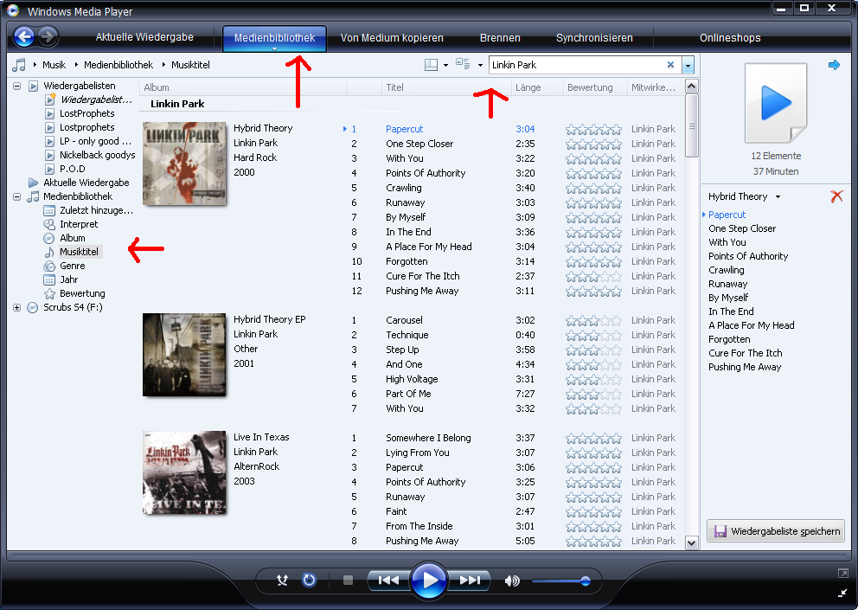
Task: Adjust the volume slider
Action: (x=562, y=581)
